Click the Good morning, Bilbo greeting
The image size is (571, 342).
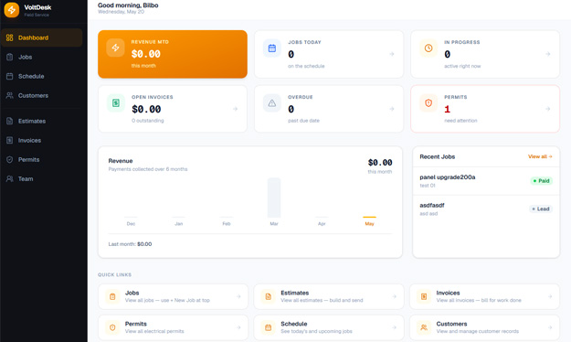coord(128,5)
